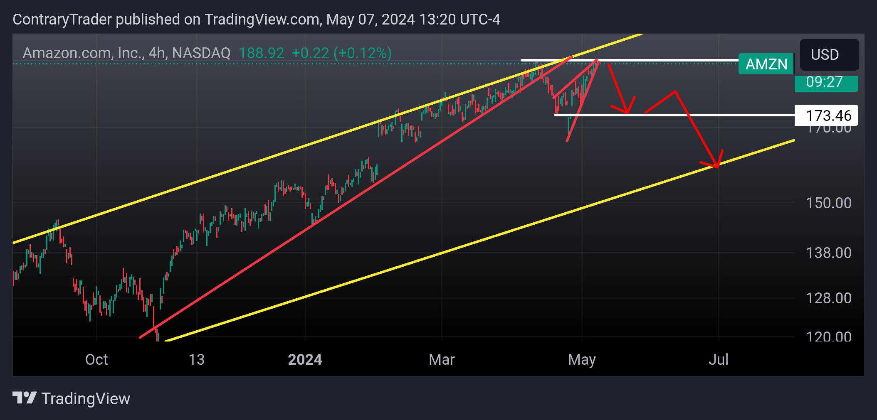Click the May time axis label

(582, 360)
